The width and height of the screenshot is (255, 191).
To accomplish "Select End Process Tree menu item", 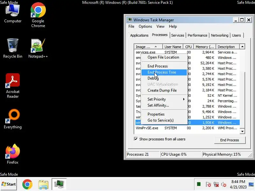I will click(164, 72).
